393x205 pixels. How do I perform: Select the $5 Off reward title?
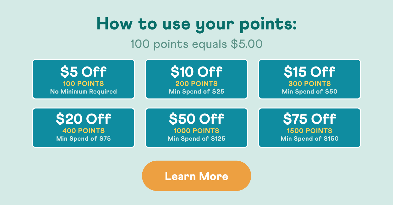pos(83,72)
